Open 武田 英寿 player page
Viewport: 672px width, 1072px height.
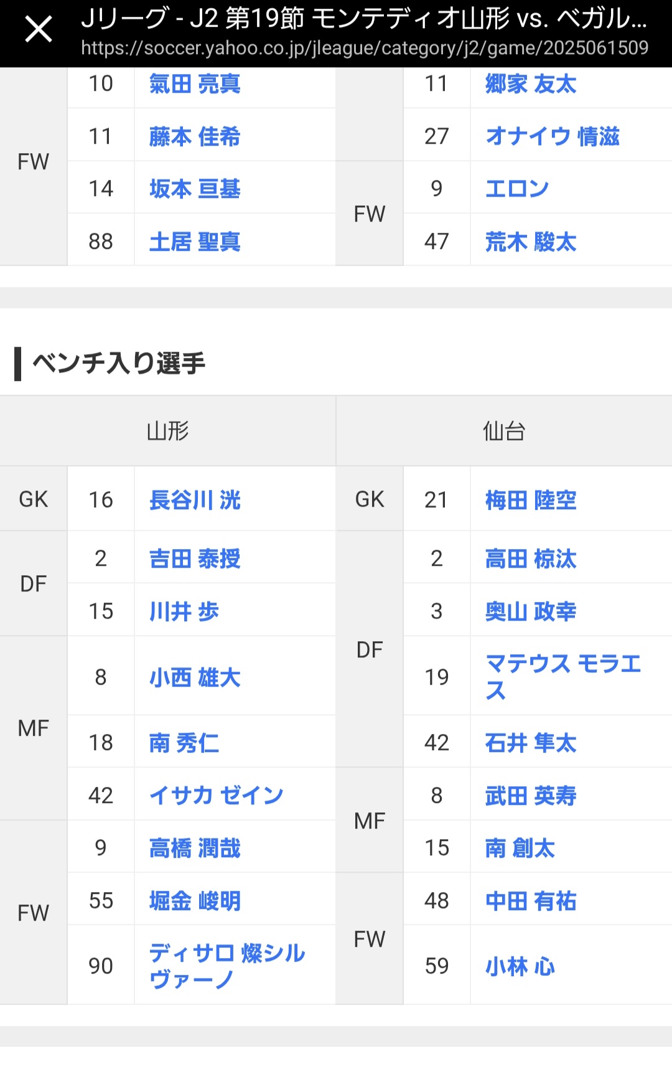click(531, 795)
